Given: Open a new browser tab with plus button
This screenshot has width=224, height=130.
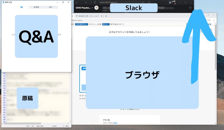Looking at the screenshot, I should tap(106, 16).
